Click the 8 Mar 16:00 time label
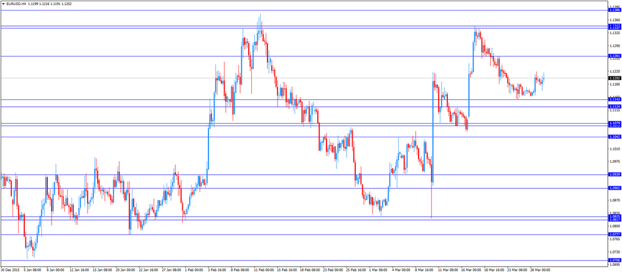Image resolution: width=622 pixels, height=274 pixels. tap(425, 270)
